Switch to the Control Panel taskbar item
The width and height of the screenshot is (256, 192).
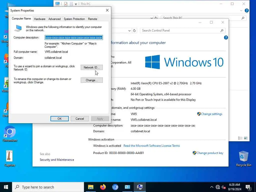[x=127, y=187]
